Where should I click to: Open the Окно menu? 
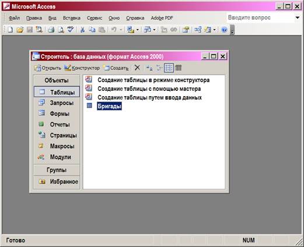tap(114, 18)
